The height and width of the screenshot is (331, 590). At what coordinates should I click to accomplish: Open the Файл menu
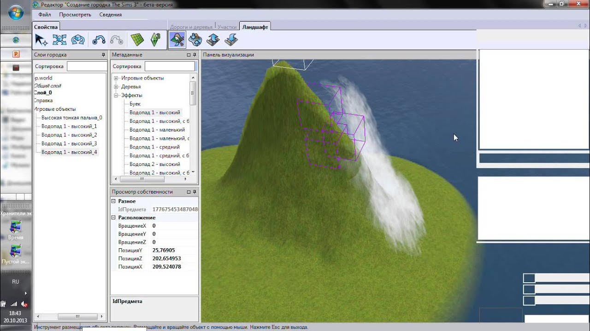[x=45, y=15]
